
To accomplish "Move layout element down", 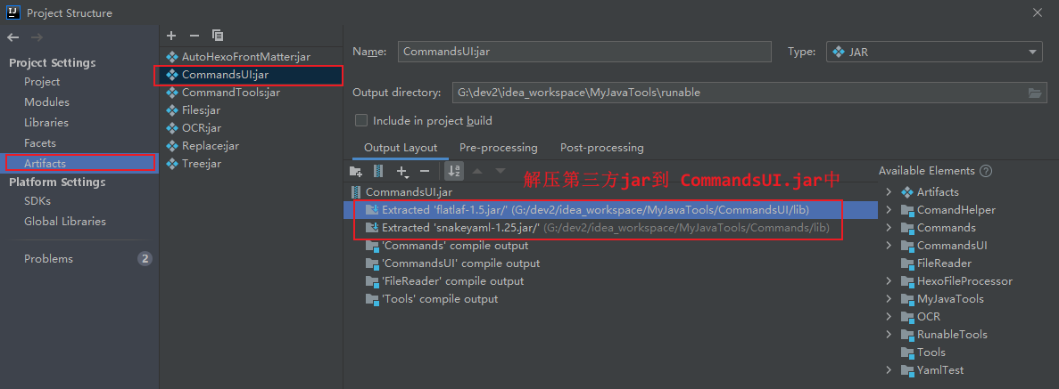I will (501, 171).
